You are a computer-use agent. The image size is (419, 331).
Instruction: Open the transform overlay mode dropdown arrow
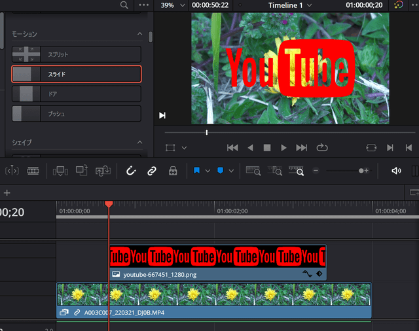[x=184, y=148]
